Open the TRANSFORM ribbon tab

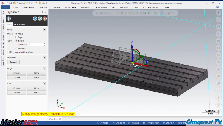point(101,7)
